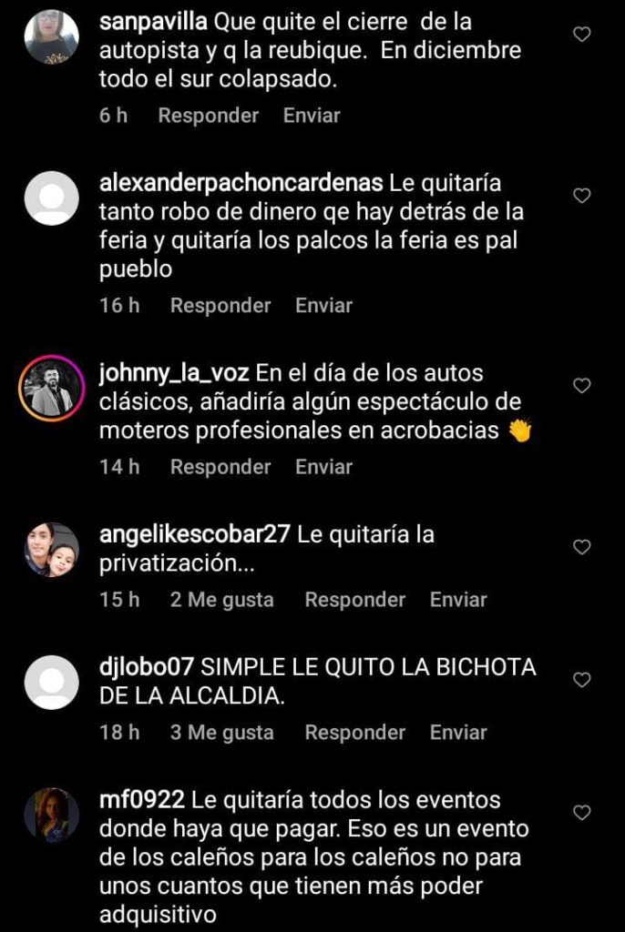View the 3 Me gusta on djlobo07's comment
This screenshot has width=625, height=932.
tap(222, 733)
